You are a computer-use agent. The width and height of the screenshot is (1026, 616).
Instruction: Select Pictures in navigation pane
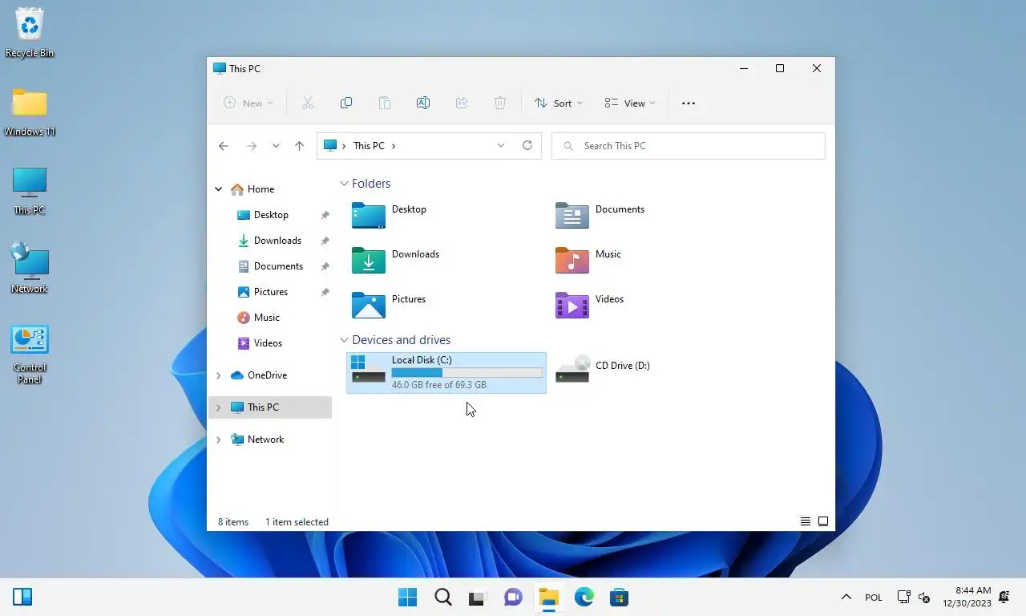pos(270,292)
